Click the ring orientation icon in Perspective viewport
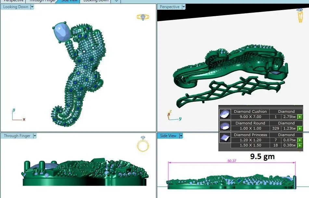This screenshot has width=309, height=198. coord(300,15)
